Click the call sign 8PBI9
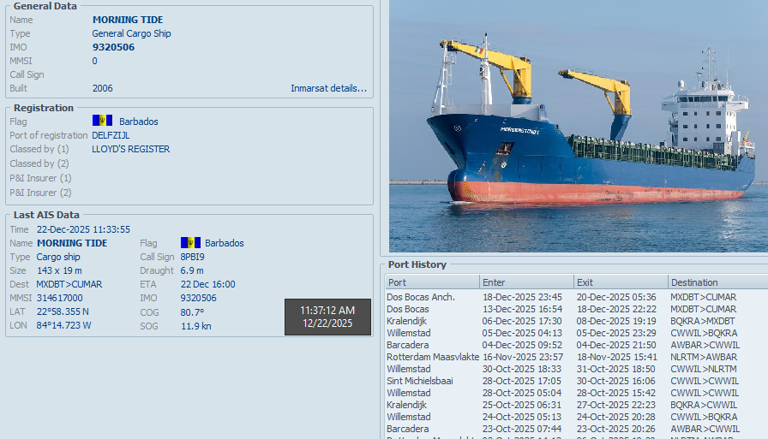 (x=193, y=257)
